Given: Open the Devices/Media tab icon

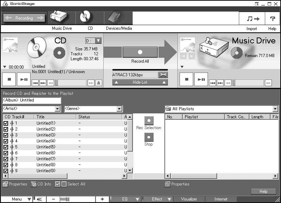Looking at the screenshot, I should click(114, 18).
